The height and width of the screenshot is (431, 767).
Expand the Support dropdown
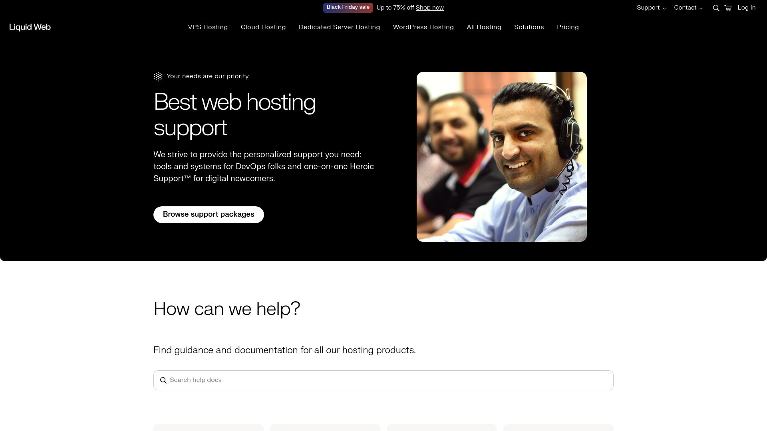[x=651, y=8]
